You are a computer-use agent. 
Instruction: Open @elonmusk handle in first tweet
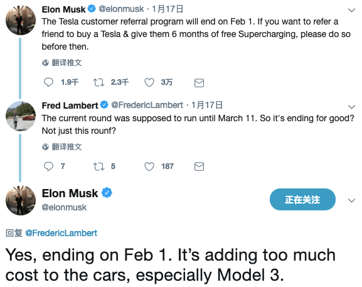tap(121, 9)
